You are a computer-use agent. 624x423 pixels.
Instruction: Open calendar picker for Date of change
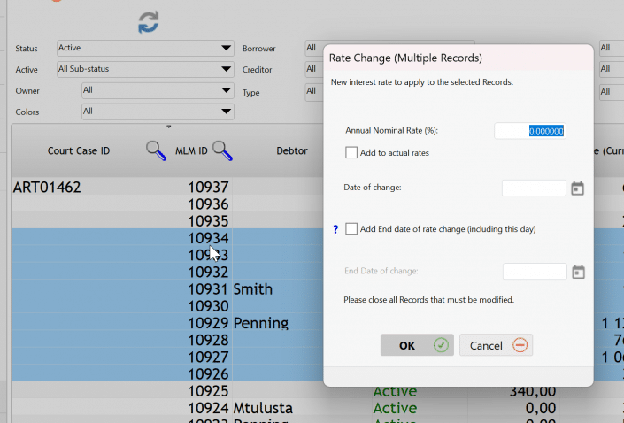point(577,188)
